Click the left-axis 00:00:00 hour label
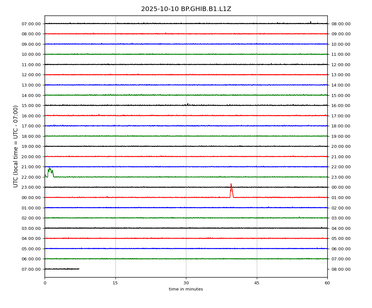This screenshot has height=308, width=372. pos(31,197)
